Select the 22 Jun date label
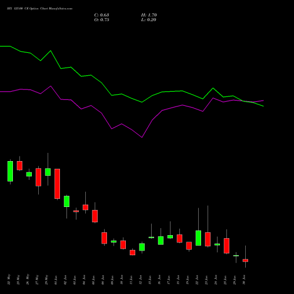Image resolution: width=294 pixels, height=294 pixels. (x=197, y=280)
